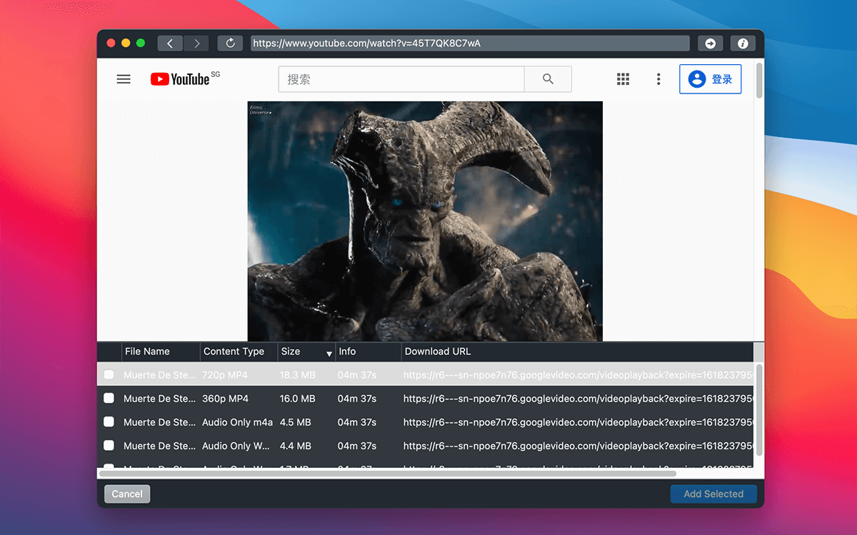Go back with the browser back arrow
This screenshot has height=535, width=857.
tap(170, 44)
